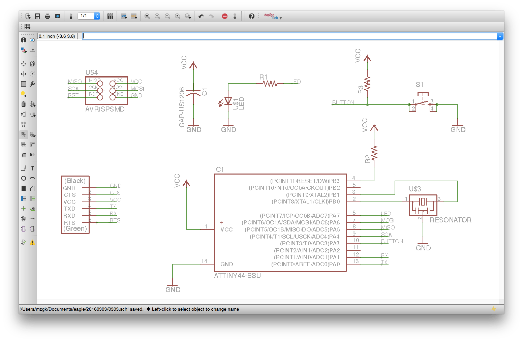The width and height of the screenshot is (523, 341).
Task: Expand the command line history dropdown arrow
Action: point(500,36)
